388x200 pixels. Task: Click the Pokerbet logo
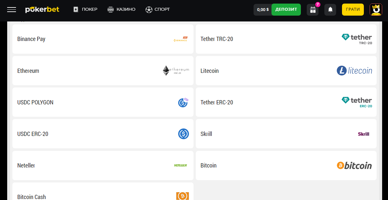pyautogui.click(x=42, y=9)
